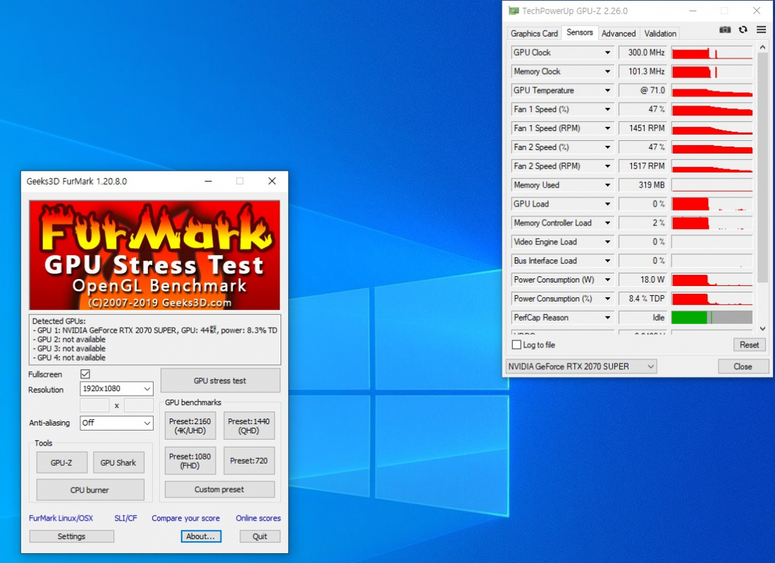The image size is (775, 563).
Task: Expand the Power Consumption (%) sensor dropdown
Action: pyautogui.click(x=607, y=299)
